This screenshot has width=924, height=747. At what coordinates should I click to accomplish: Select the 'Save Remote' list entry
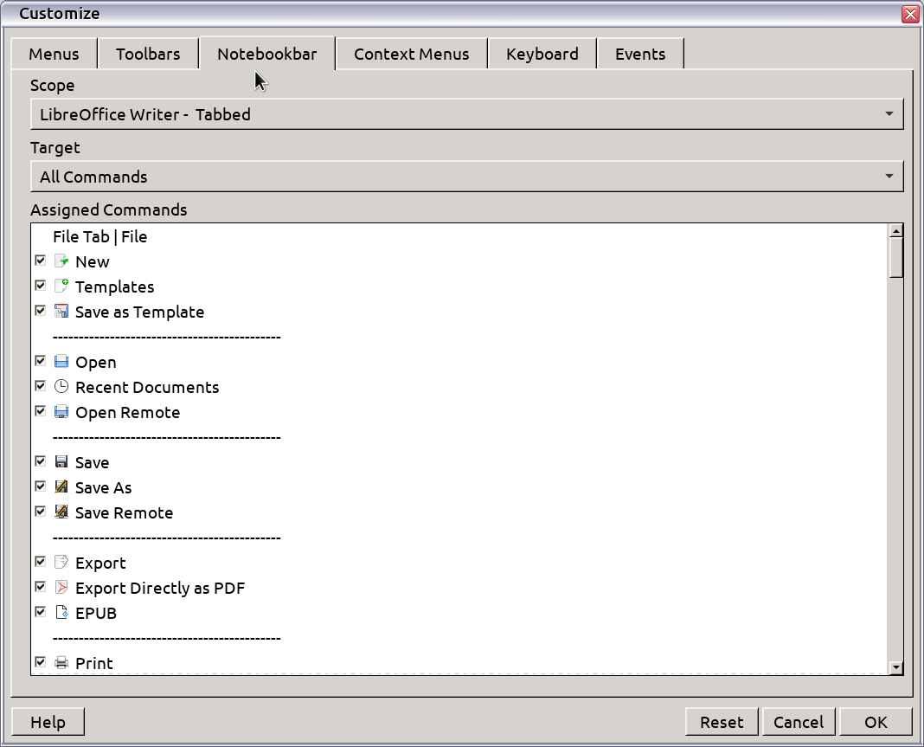(x=459, y=512)
